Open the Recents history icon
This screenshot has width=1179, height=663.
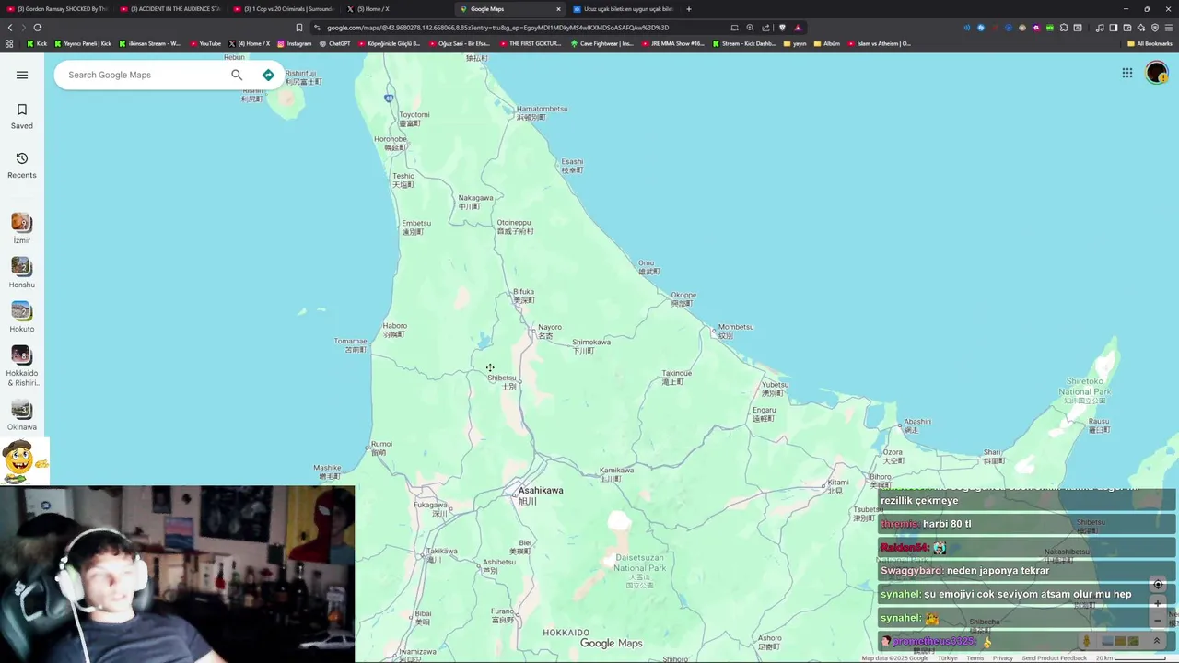point(22,158)
